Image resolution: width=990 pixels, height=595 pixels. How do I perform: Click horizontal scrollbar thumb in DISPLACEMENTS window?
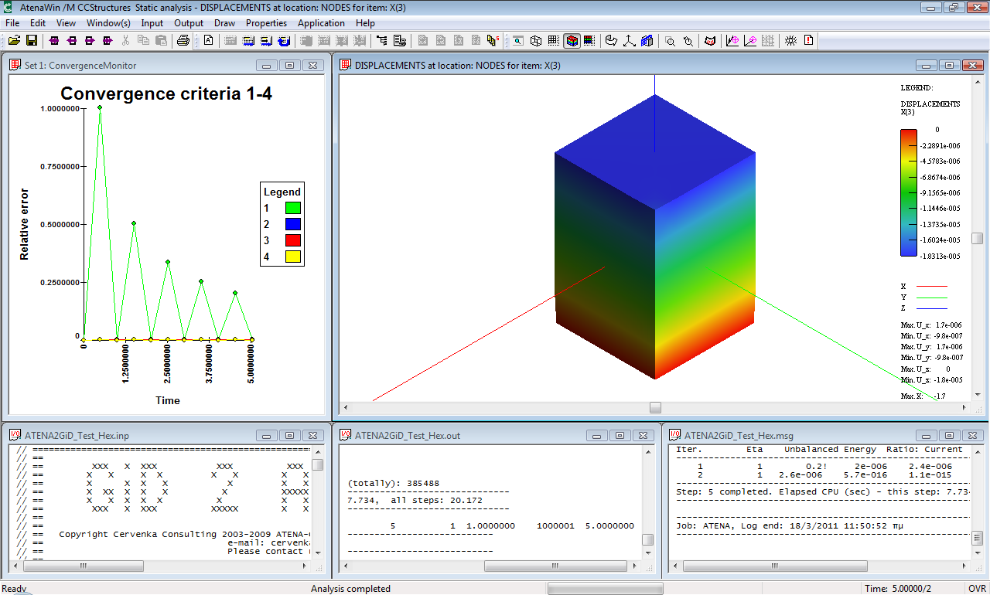(655, 407)
